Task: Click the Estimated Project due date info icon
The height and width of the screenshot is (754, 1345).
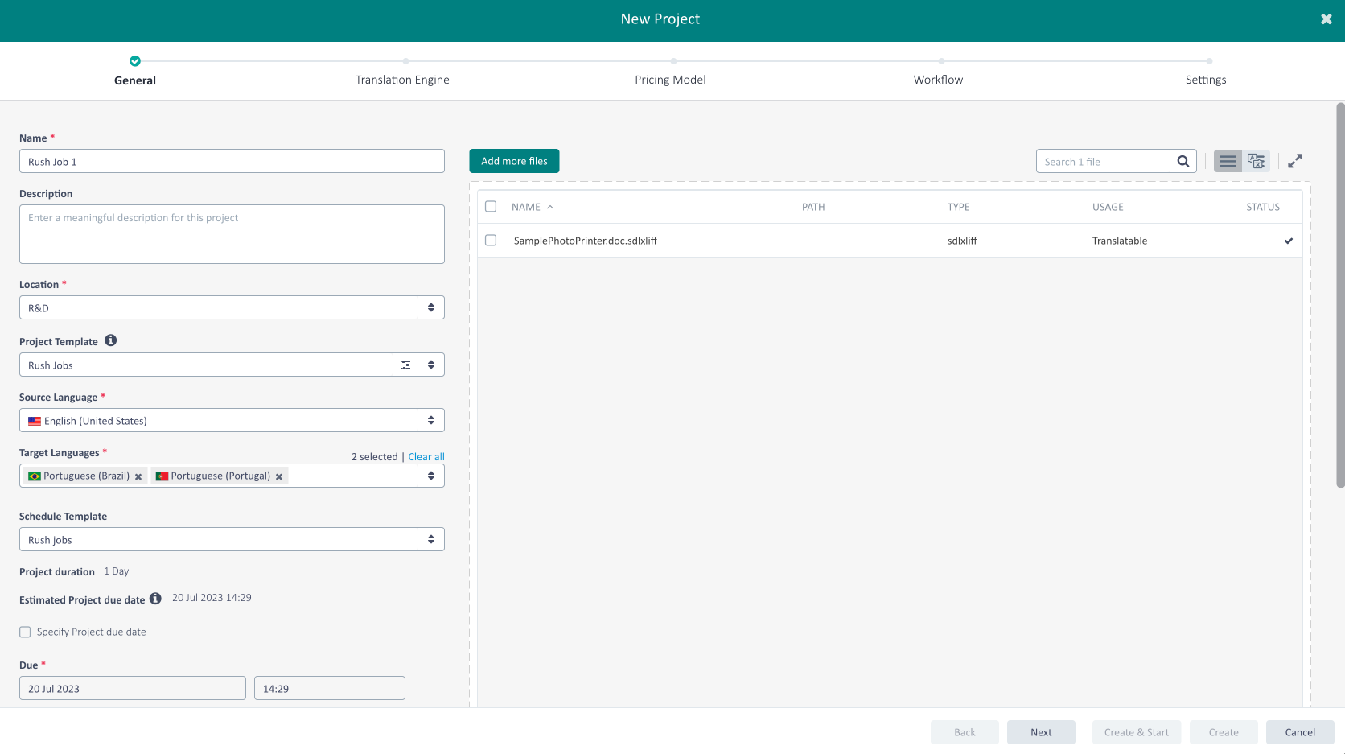Action: tap(155, 599)
